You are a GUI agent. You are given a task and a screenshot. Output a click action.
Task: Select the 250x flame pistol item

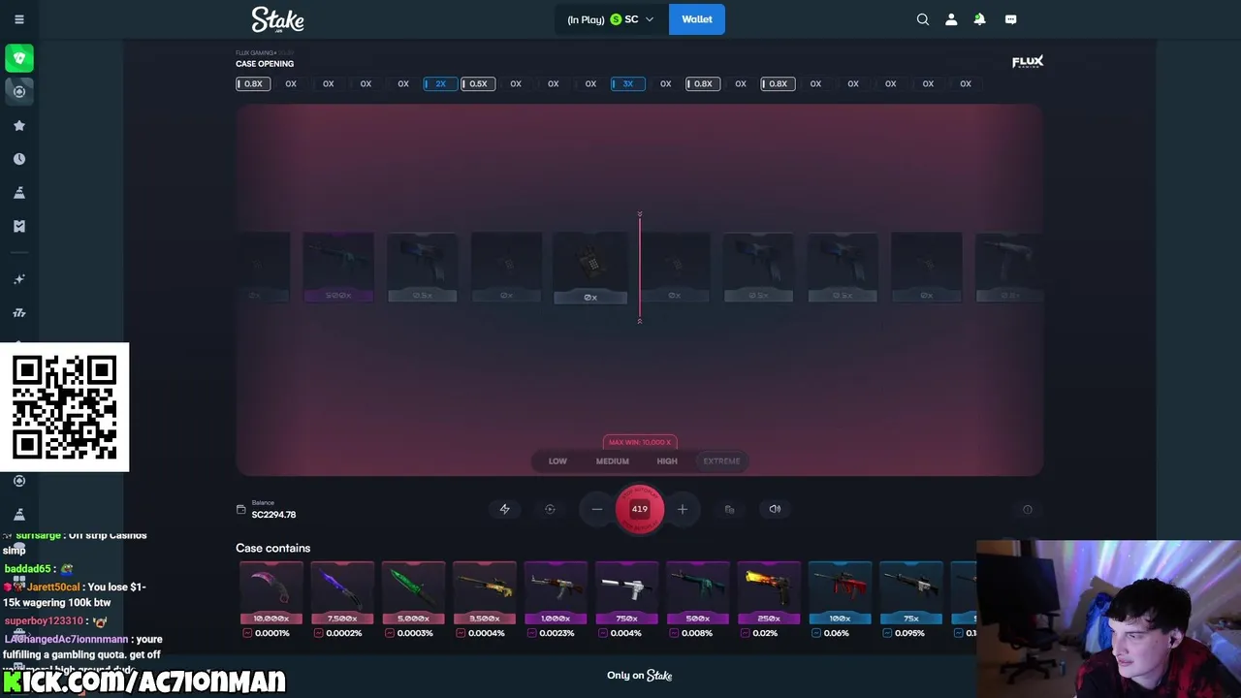click(x=769, y=592)
